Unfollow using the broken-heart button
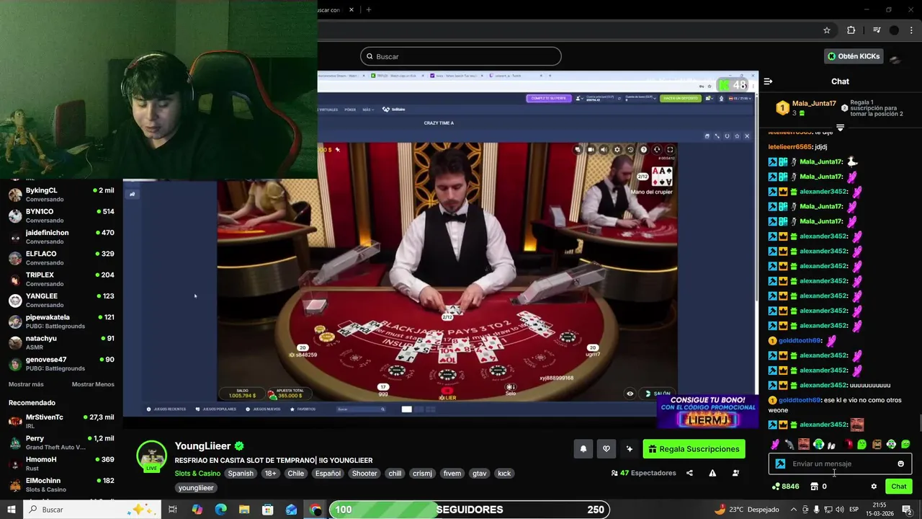The image size is (922, 519). pos(607,449)
